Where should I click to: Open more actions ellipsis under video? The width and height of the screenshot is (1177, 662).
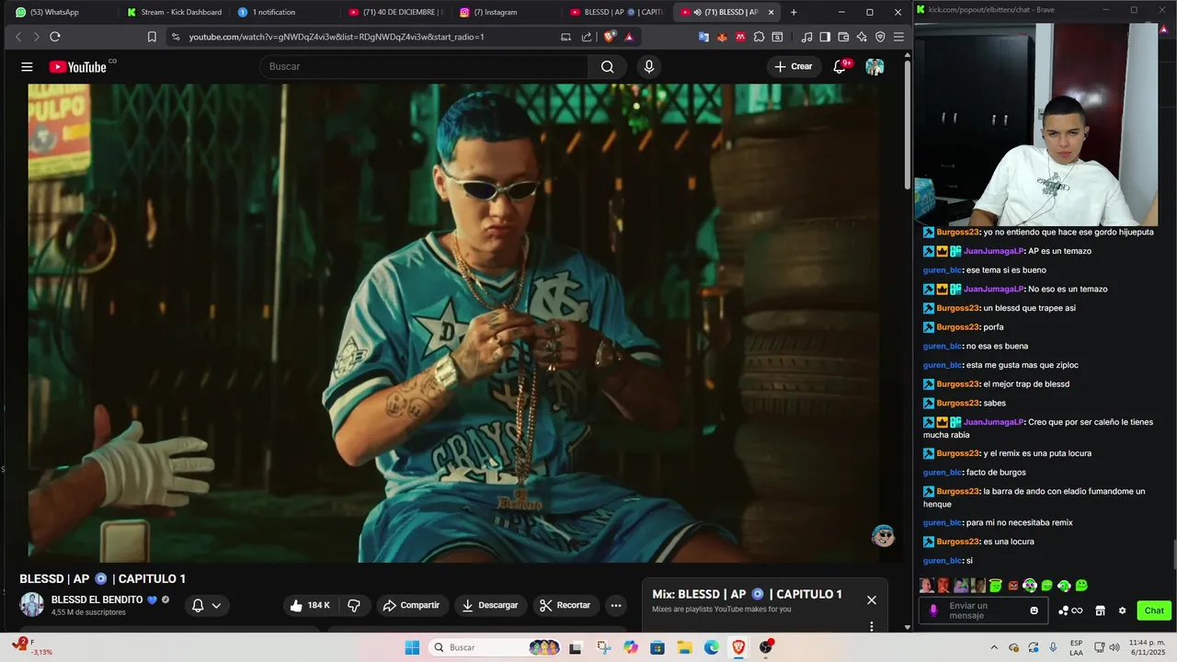(616, 605)
